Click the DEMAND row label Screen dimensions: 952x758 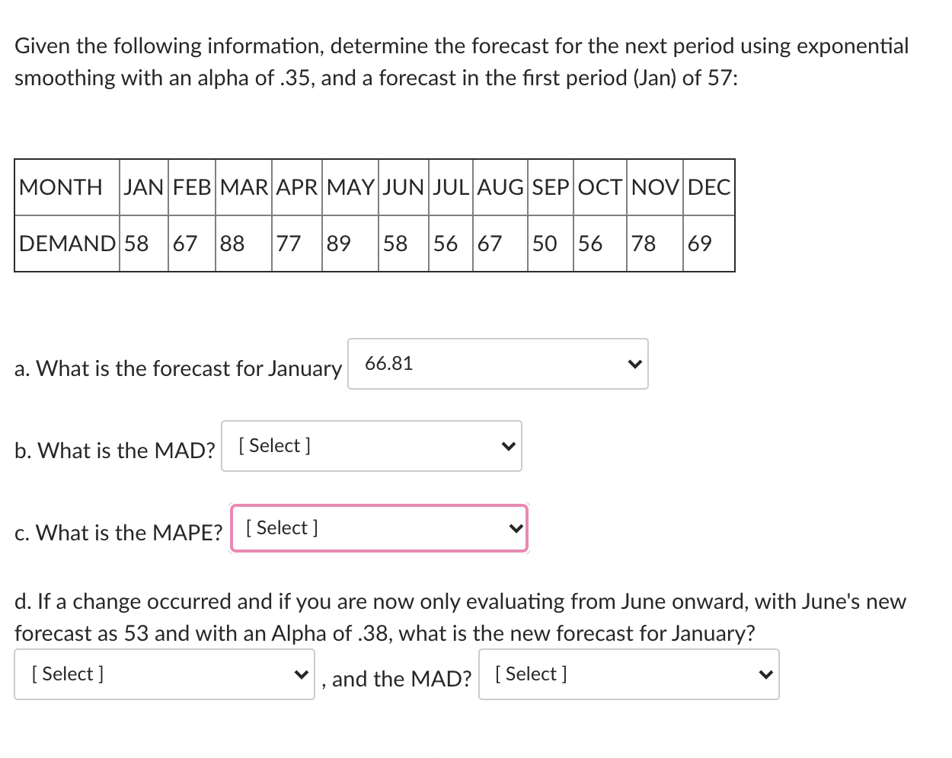pos(65,243)
